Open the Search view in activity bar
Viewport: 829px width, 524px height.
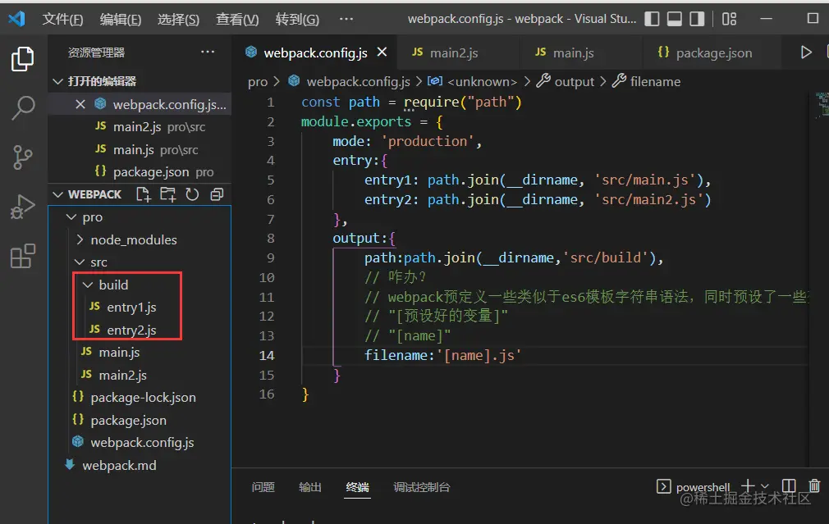pos(23,107)
